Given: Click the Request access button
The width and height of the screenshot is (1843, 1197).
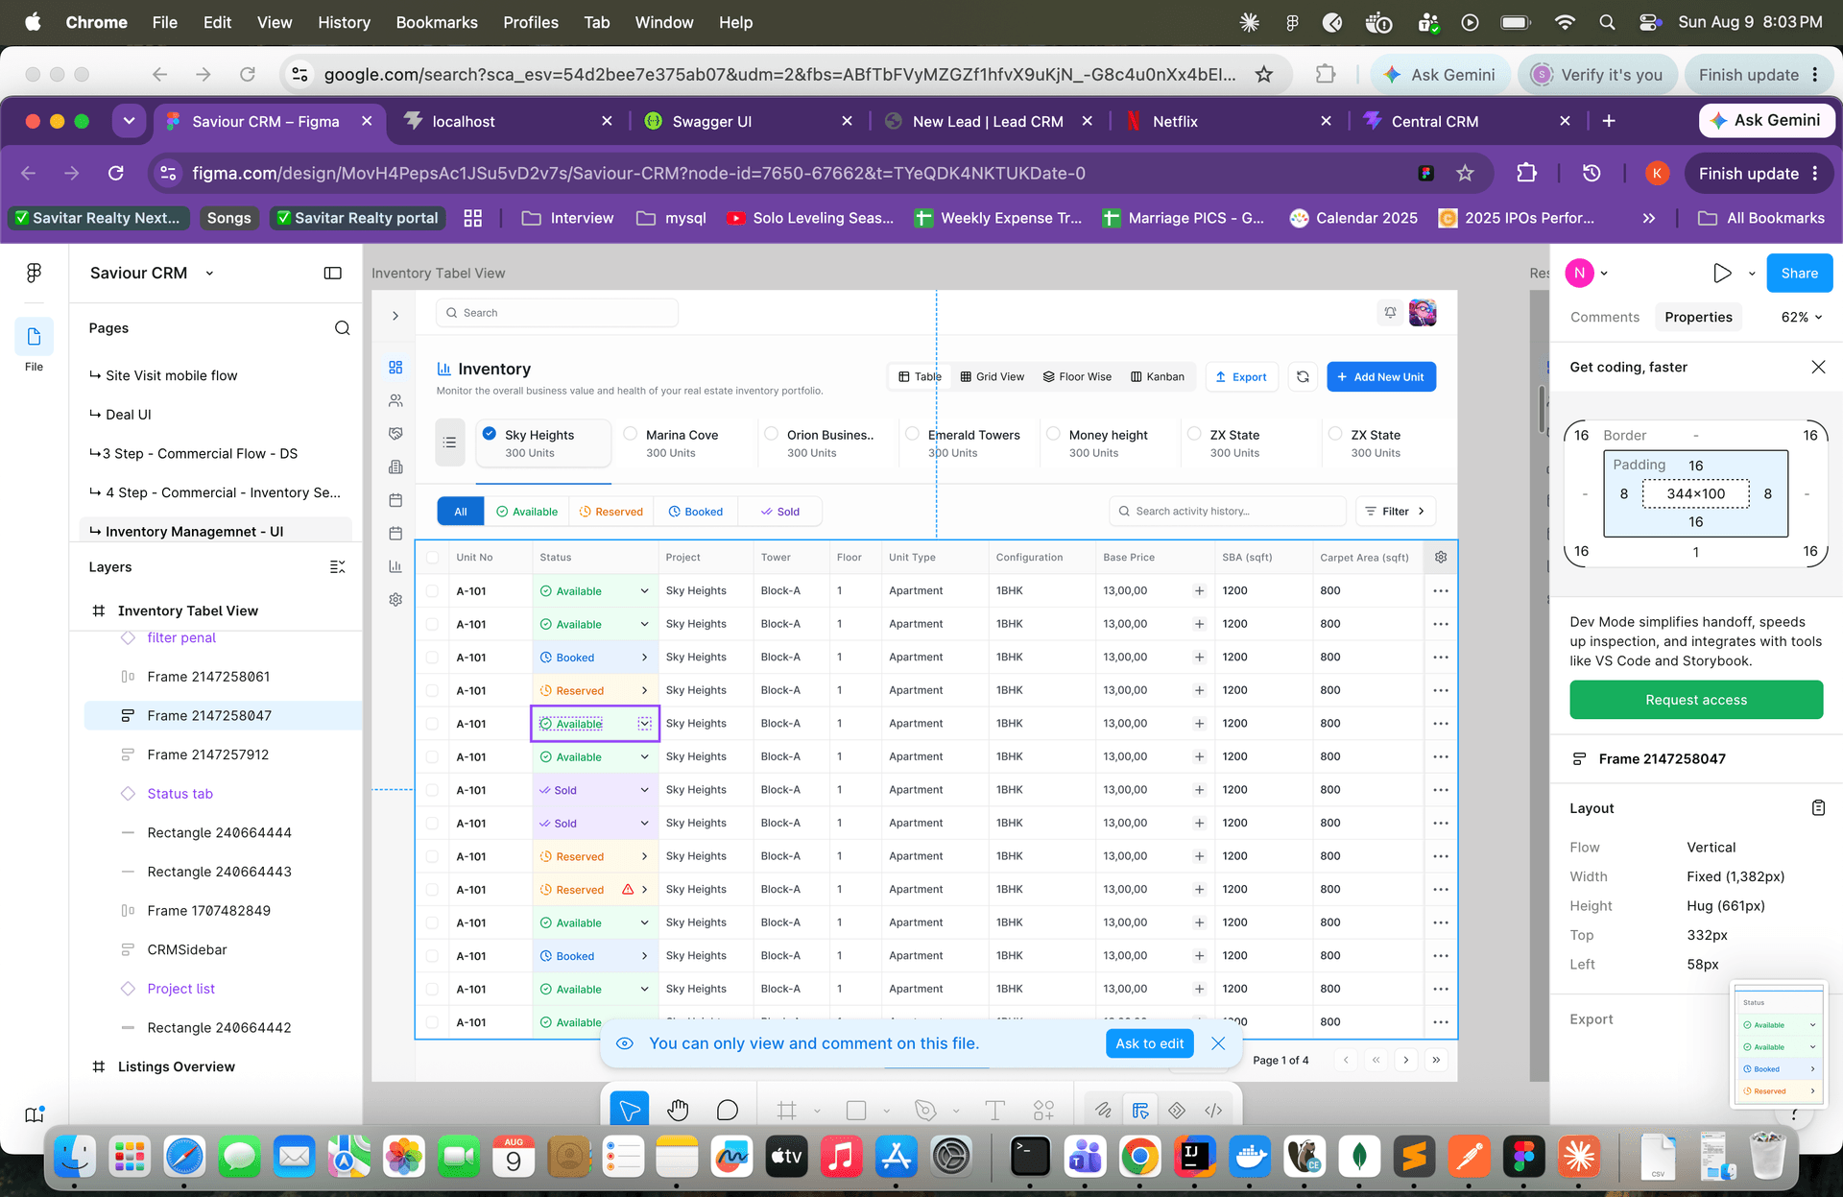Looking at the screenshot, I should [1696, 700].
